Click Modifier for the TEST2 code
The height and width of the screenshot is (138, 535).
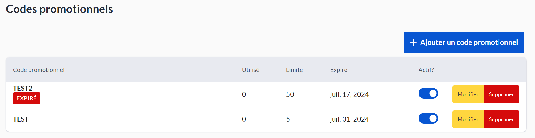pos(468,94)
